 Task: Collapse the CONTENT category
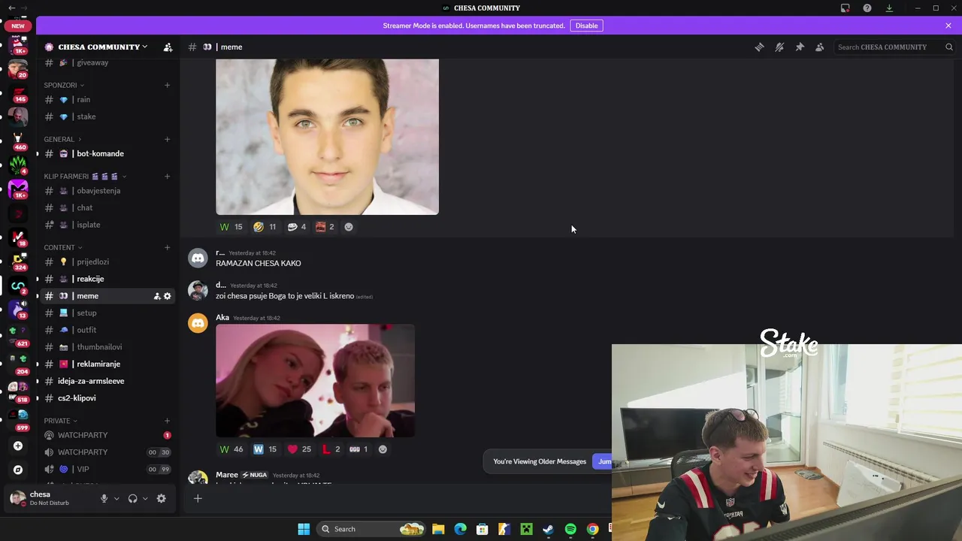tap(63, 247)
